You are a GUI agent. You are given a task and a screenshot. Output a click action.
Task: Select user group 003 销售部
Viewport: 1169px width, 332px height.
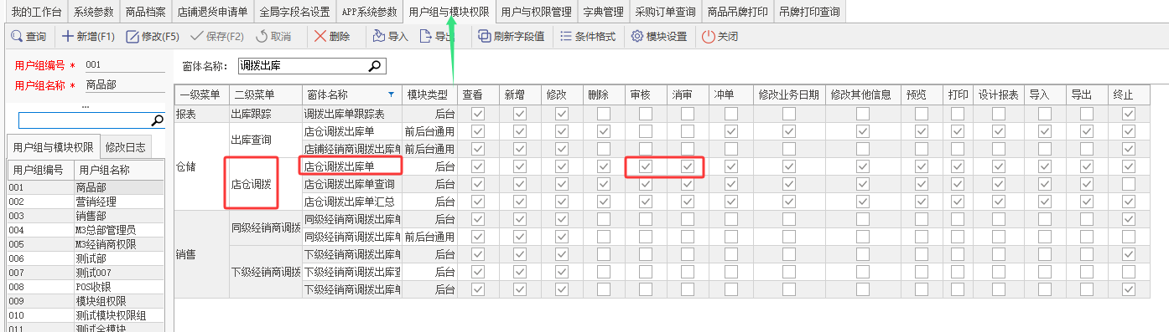point(85,215)
